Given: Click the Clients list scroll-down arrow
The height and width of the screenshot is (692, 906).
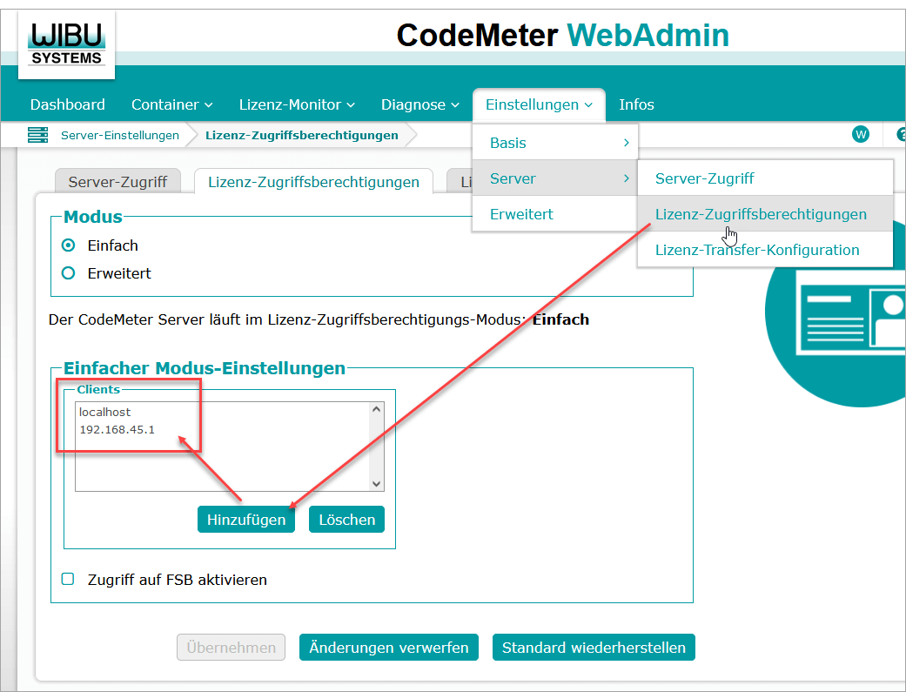Looking at the screenshot, I should tap(376, 483).
